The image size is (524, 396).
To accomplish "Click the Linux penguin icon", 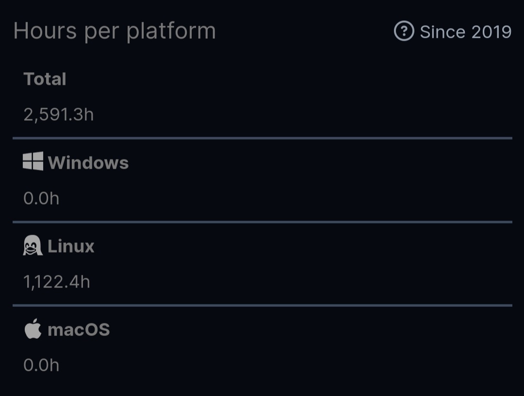I will click(x=33, y=245).
